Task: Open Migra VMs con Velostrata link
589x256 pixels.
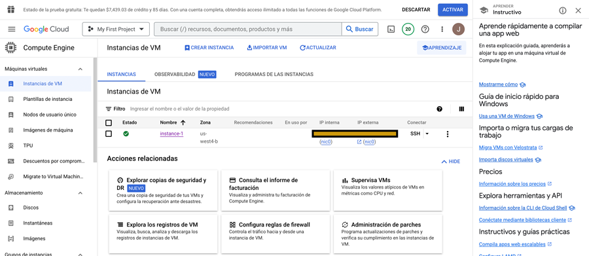Action: (508, 147)
